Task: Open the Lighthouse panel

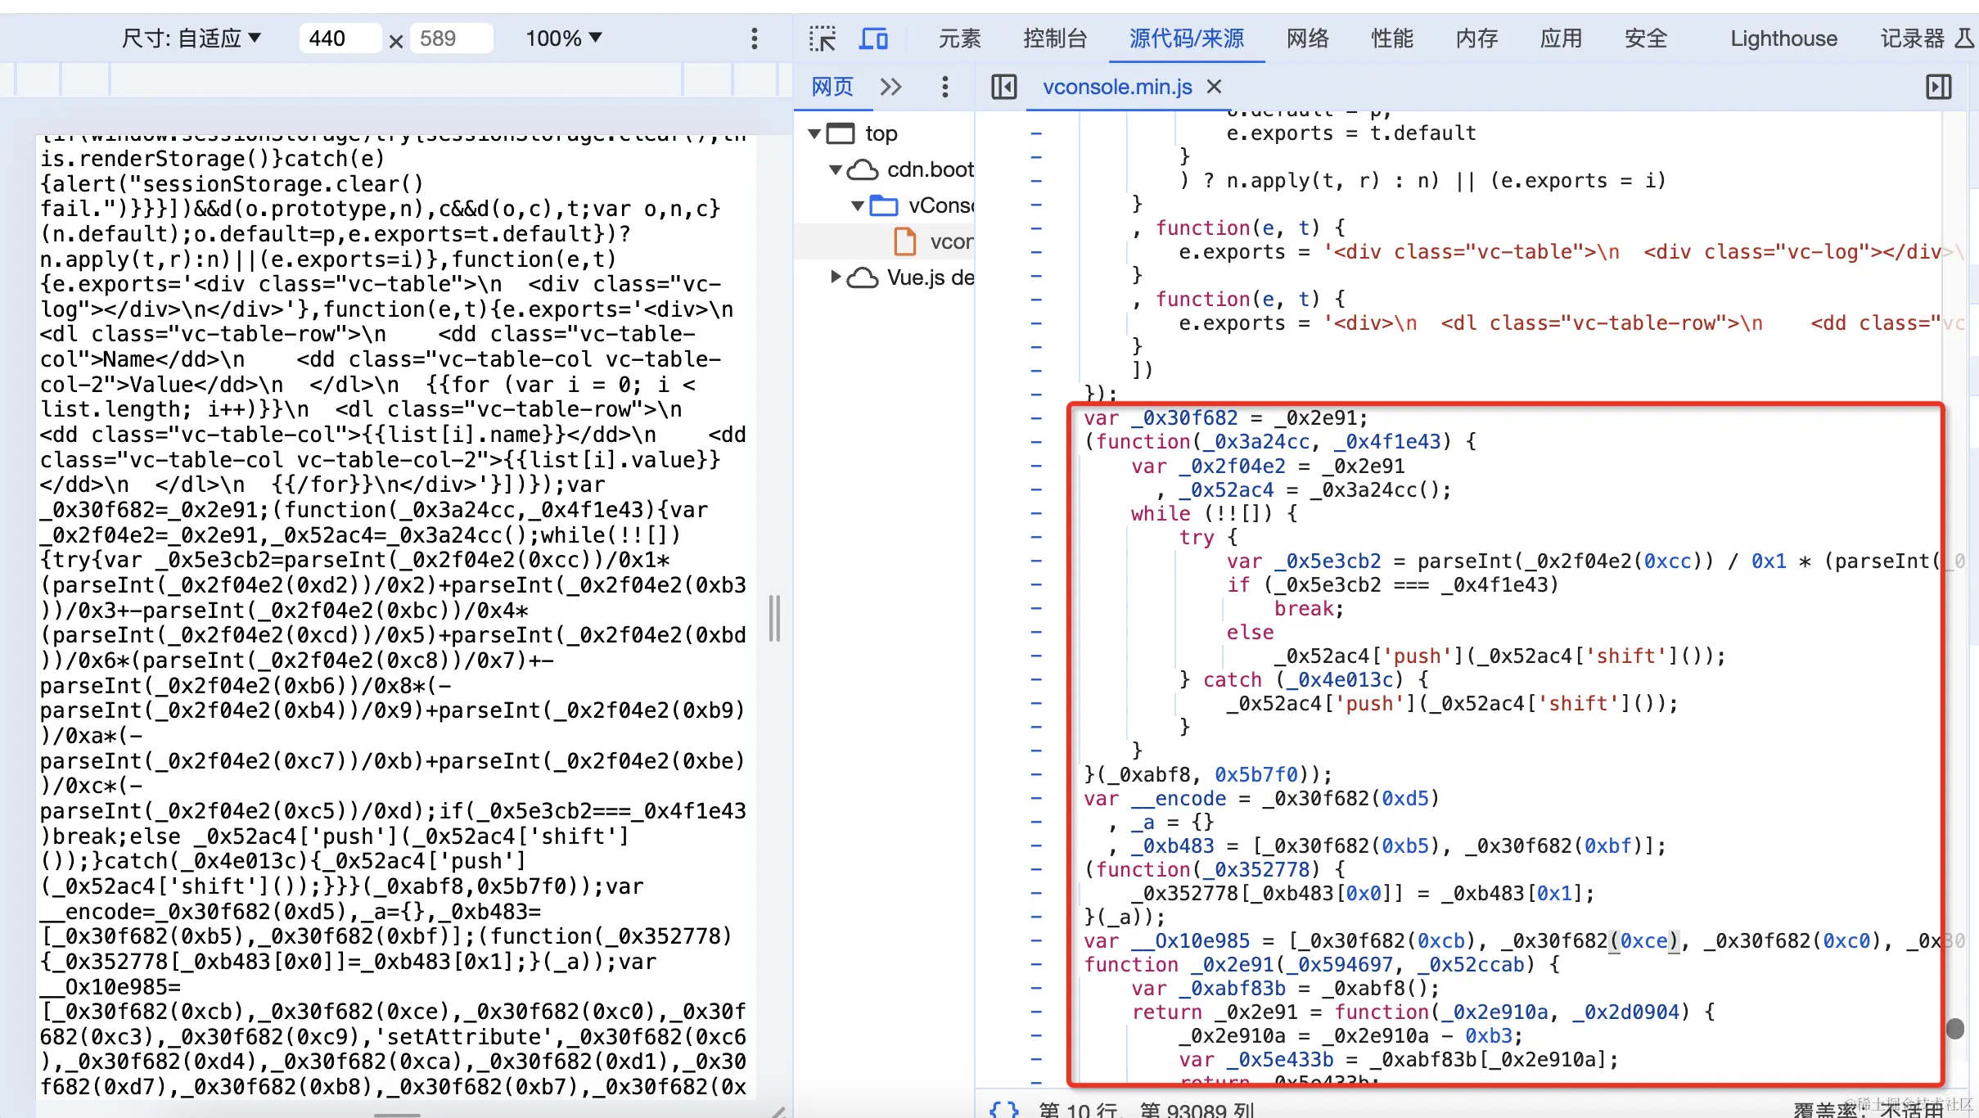Action: click(x=1783, y=38)
